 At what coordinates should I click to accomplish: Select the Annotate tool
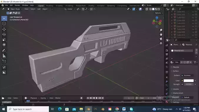(4, 50)
